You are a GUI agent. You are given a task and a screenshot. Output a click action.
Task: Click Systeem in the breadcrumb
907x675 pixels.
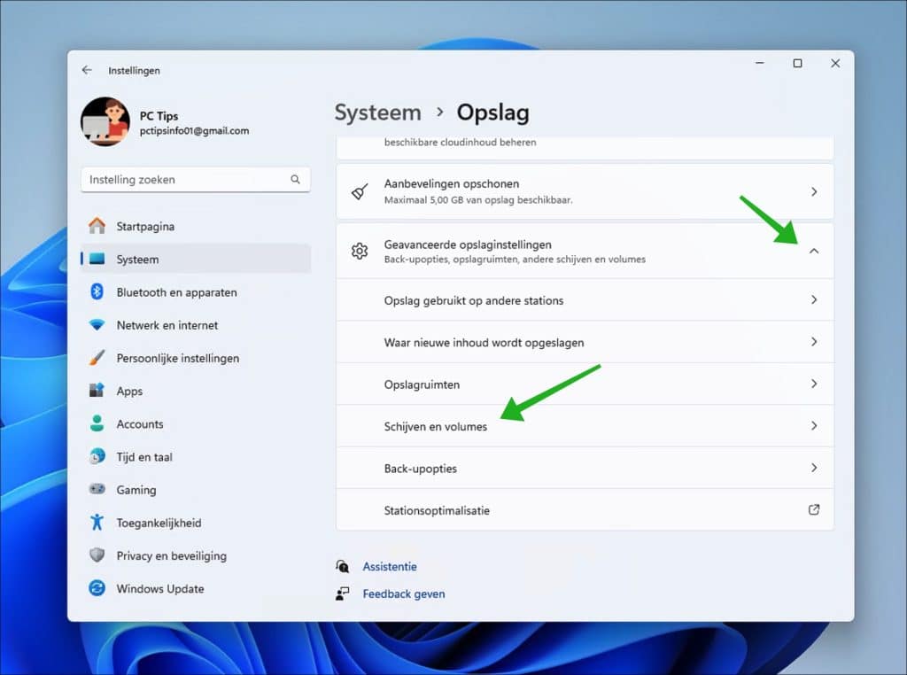coord(377,112)
